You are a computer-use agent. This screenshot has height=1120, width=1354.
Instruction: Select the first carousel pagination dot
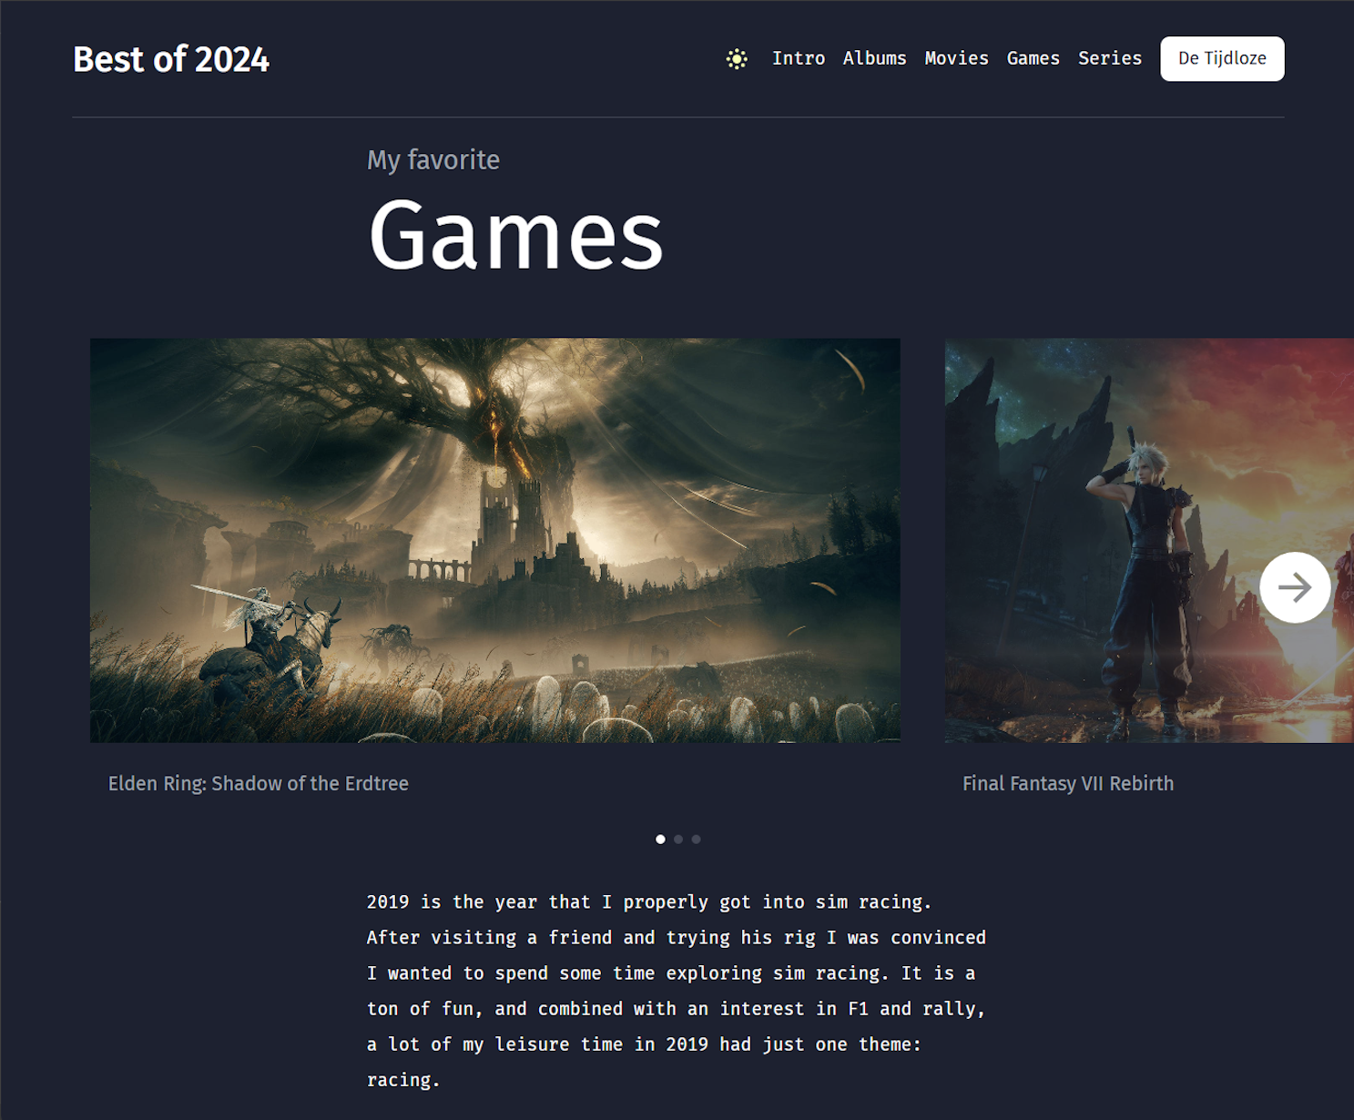coord(660,840)
